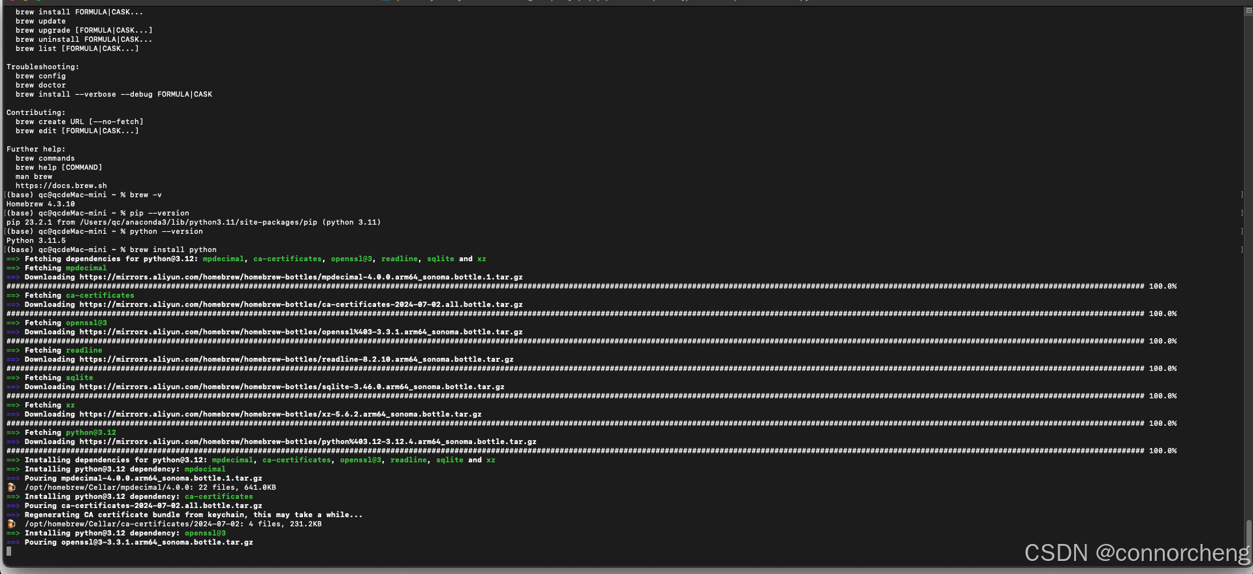Viewport: 1253px width, 574px height.
Task: Click the split pane icon at top-right corner
Action: click(1248, 11)
